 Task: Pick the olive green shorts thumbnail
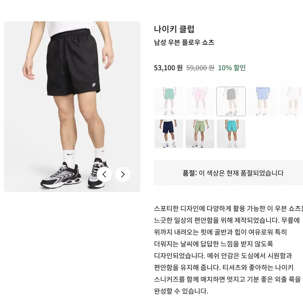tap(200, 134)
